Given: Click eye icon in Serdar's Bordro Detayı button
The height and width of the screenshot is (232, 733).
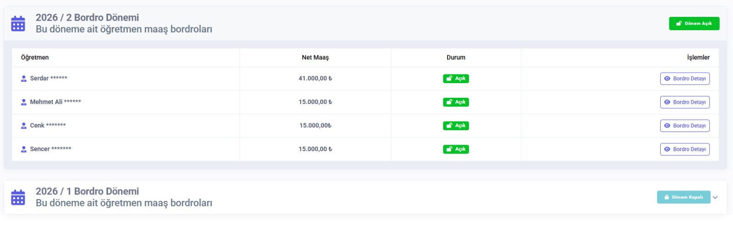Looking at the screenshot, I should [667, 79].
